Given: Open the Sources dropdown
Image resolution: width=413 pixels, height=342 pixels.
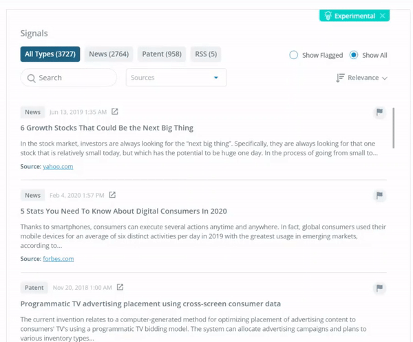Looking at the screenshot, I should tap(176, 78).
